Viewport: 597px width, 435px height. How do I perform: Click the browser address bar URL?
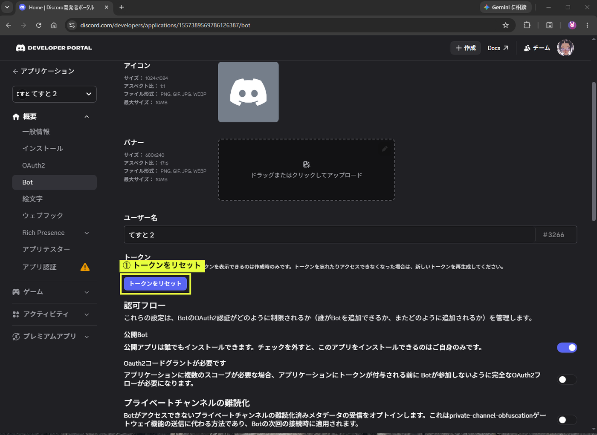165,25
